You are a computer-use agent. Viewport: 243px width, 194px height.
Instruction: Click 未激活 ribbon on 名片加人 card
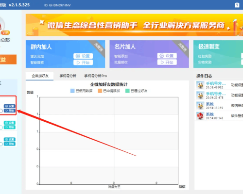point(183,48)
